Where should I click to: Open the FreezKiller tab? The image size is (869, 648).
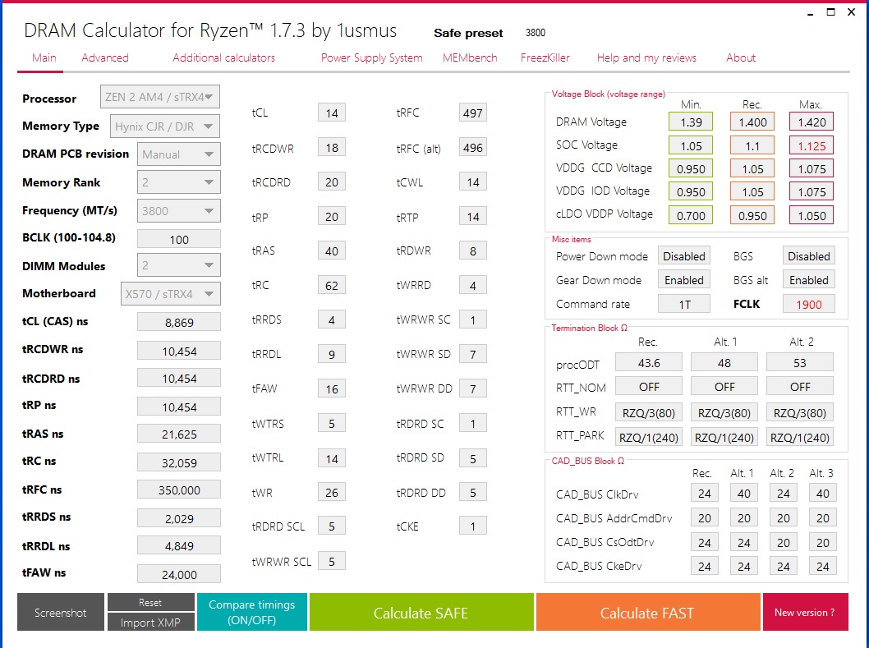545,57
